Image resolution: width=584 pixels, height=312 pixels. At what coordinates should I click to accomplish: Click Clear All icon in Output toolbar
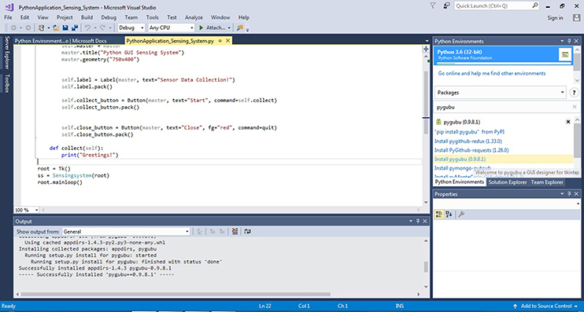pos(235,231)
